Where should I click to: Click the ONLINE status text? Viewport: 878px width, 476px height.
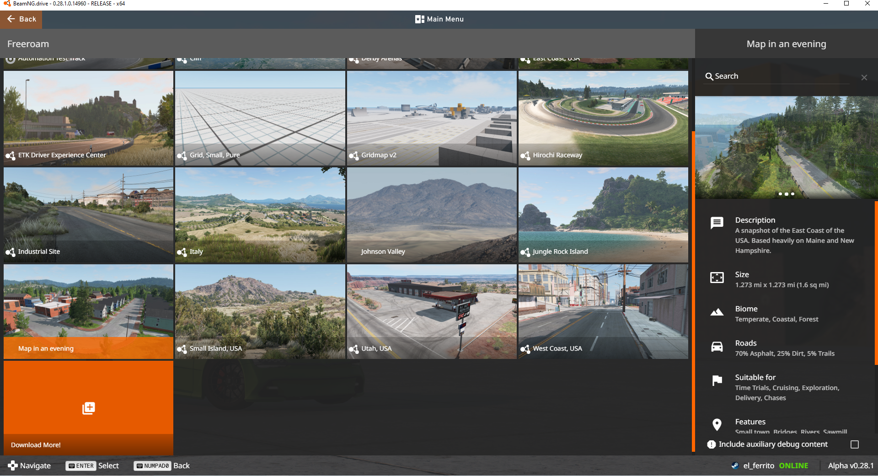click(793, 465)
